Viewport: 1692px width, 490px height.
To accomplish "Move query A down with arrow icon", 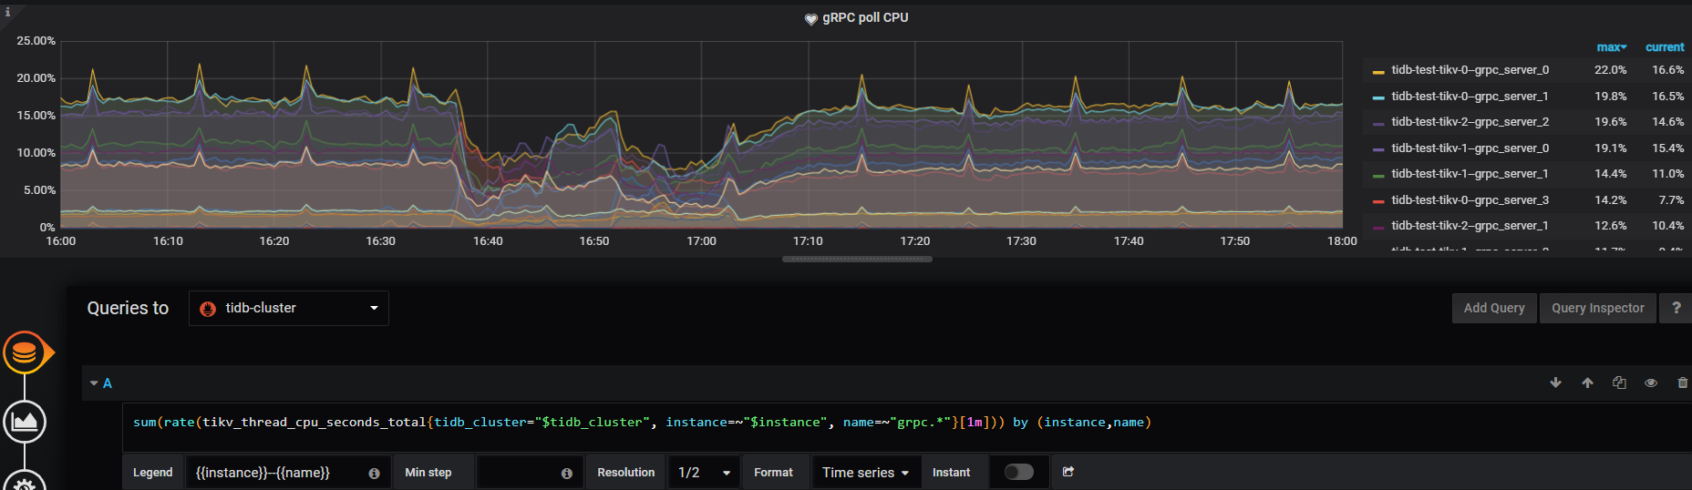I will pos(1555,383).
